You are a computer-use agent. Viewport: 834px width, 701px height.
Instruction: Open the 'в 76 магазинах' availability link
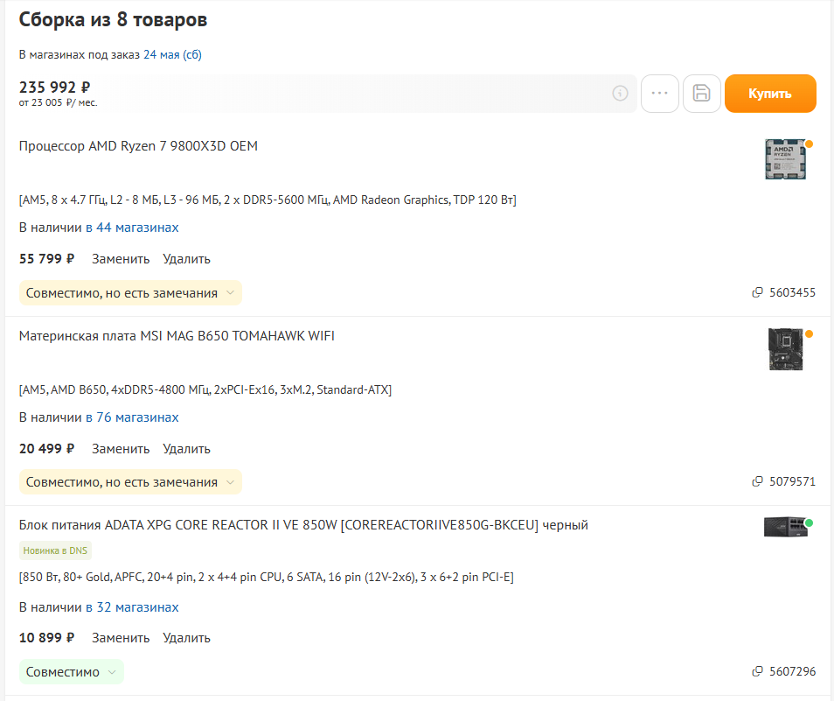[132, 417]
